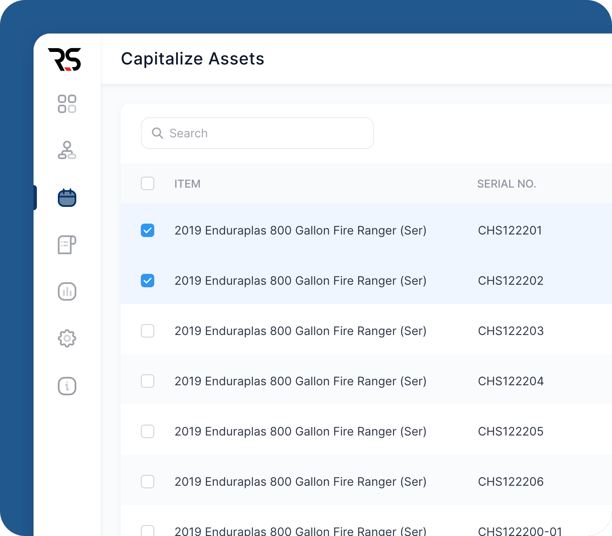Image resolution: width=612 pixels, height=536 pixels.
Task: Open the bar chart reports icon
Action: (x=67, y=291)
